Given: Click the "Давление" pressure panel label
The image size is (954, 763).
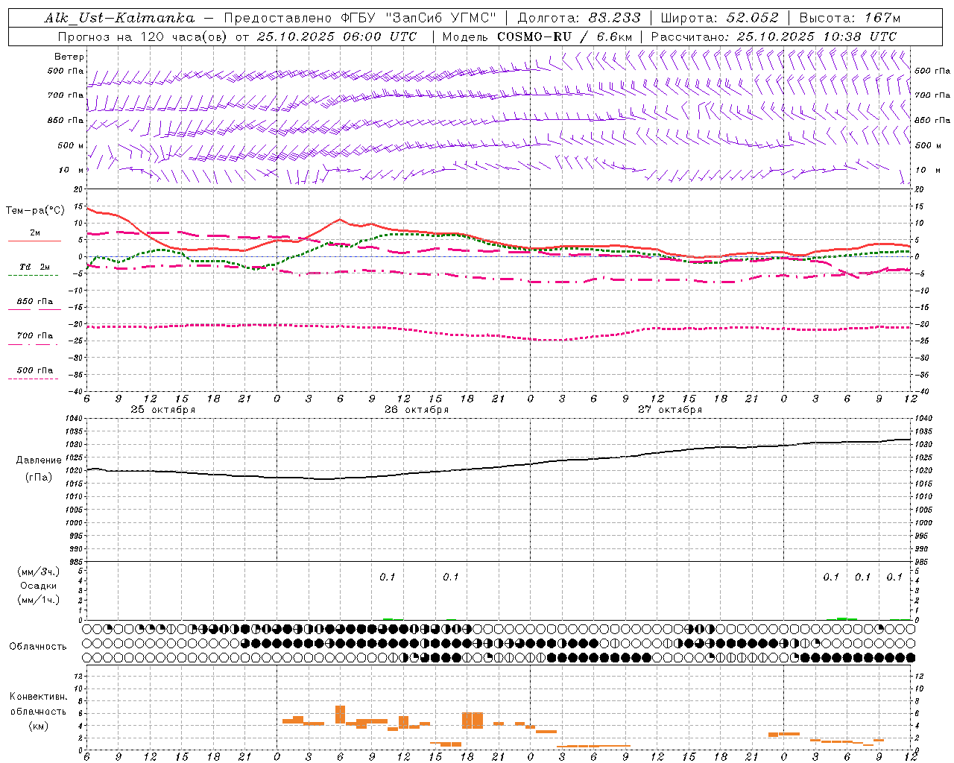Looking at the screenshot, I should pos(39,460).
